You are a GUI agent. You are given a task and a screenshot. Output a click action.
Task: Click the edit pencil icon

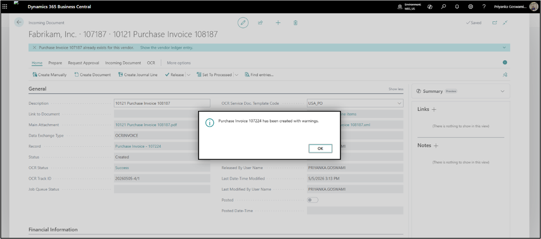(243, 23)
